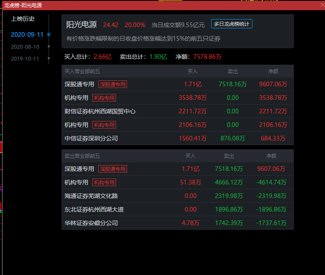Select 中信证券深圳分公司 row name

[91, 138]
